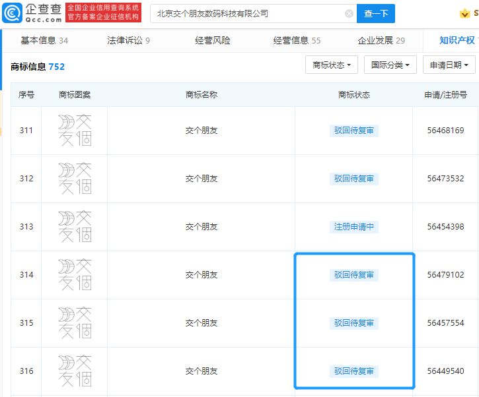Click trademark name 交个朋友 in row 314
Viewport: 479px width, 397px height.
coord(202,275)
